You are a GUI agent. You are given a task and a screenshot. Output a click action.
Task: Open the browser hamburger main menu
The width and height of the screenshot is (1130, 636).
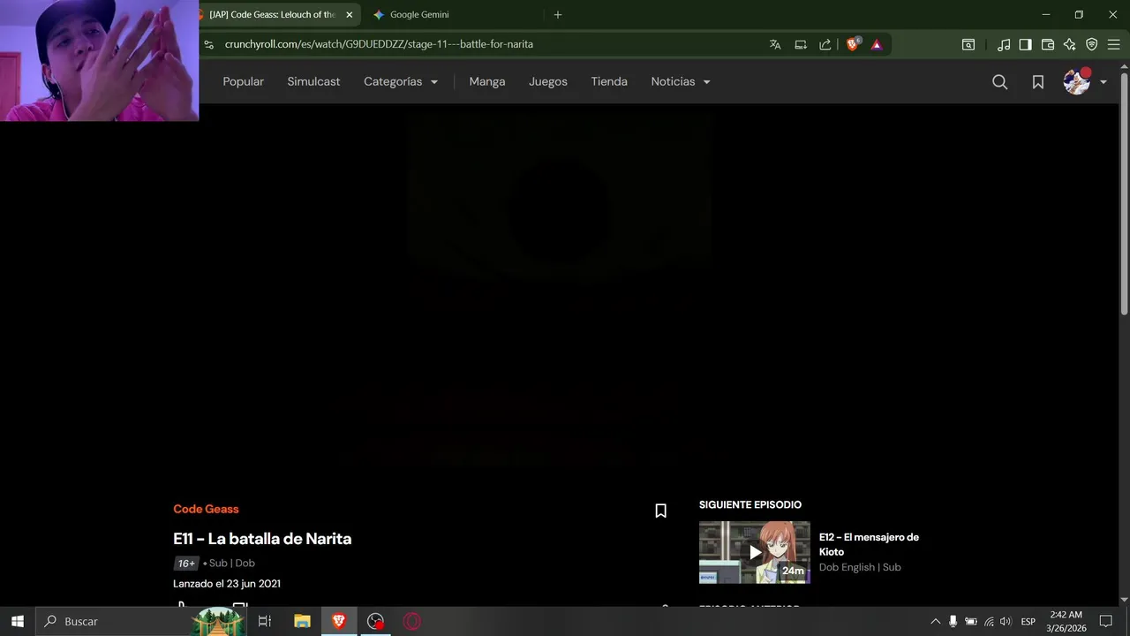tap(1113, 44)
